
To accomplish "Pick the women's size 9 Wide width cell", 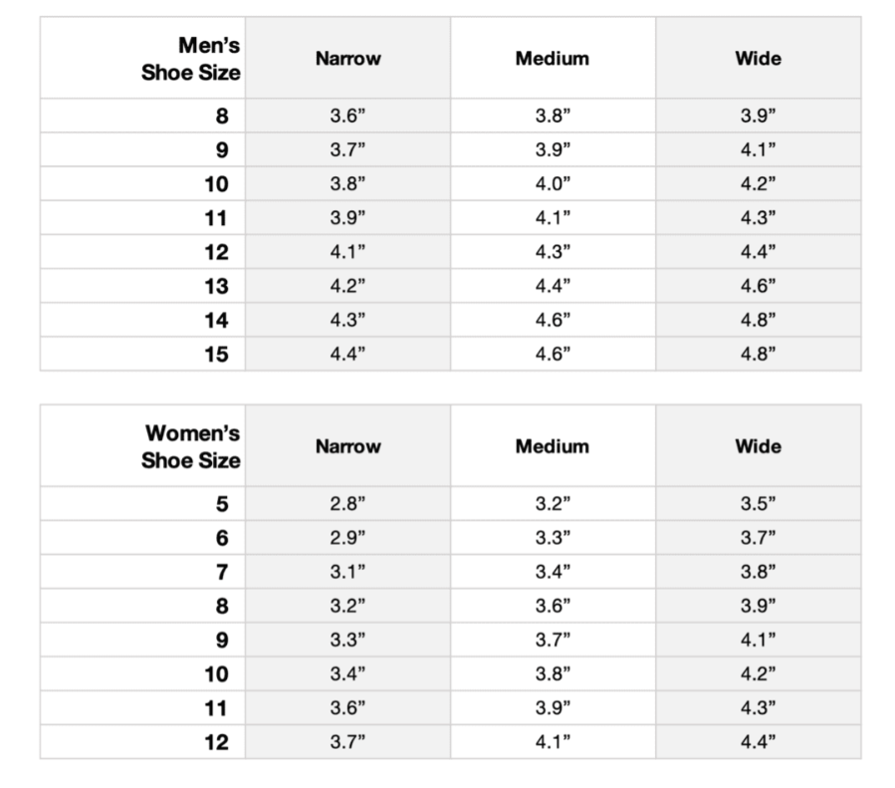I will point(758,640).
